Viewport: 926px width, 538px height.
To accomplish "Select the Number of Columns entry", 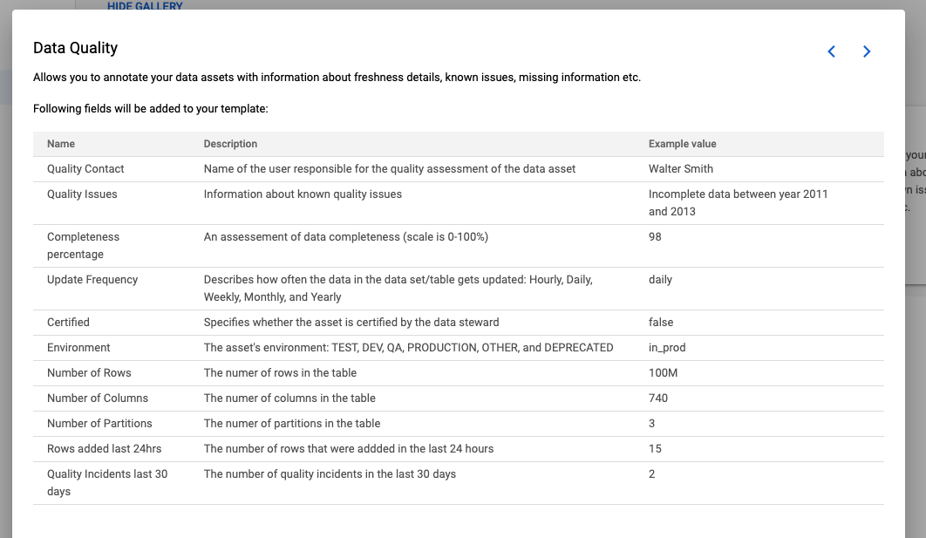I will point(96,398).
